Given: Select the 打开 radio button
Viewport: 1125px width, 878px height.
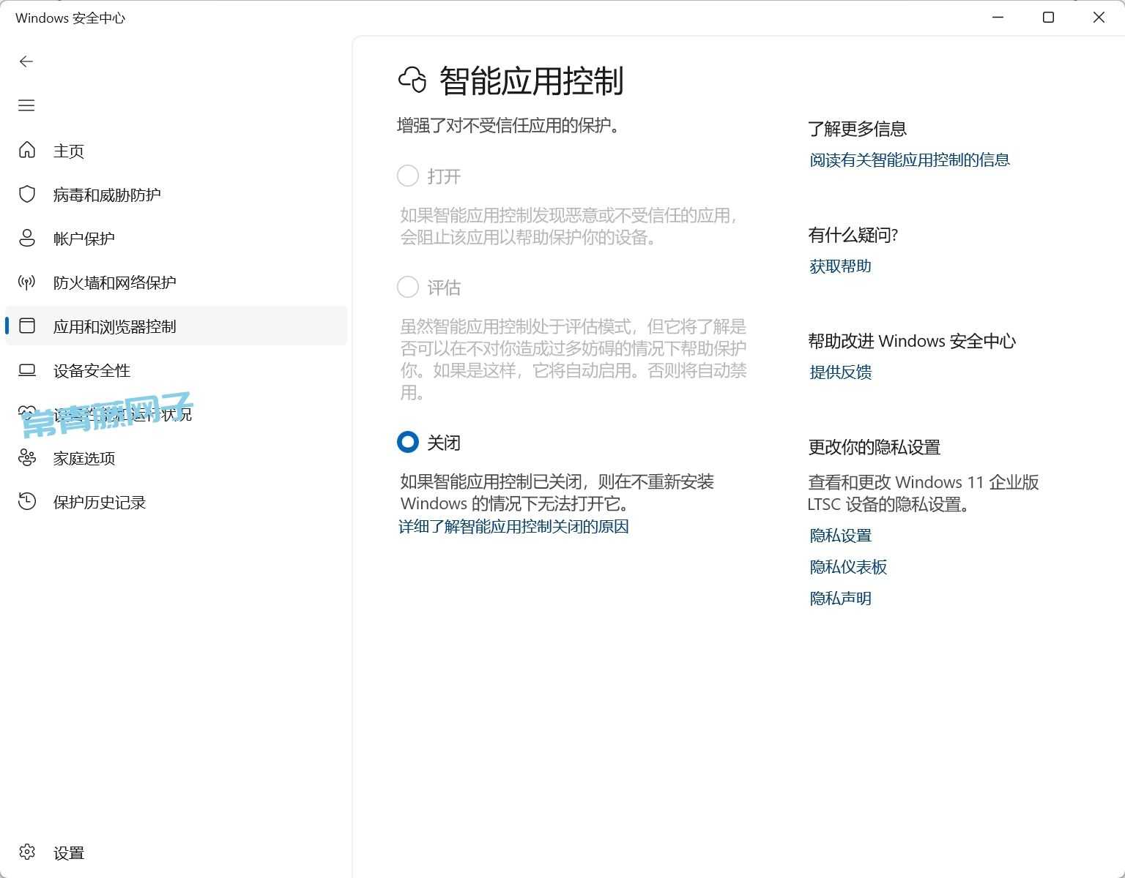Looking at the screenshot, I should click(x=407, y=176).
